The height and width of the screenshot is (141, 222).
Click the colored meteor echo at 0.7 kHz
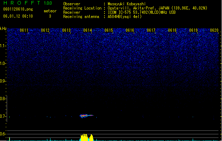click(86, 116)
